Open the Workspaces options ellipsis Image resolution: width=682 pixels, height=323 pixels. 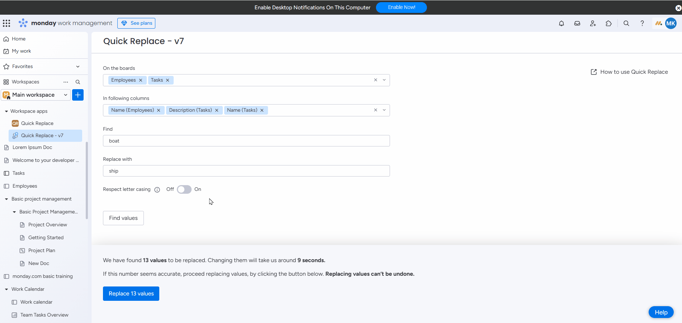66,82
